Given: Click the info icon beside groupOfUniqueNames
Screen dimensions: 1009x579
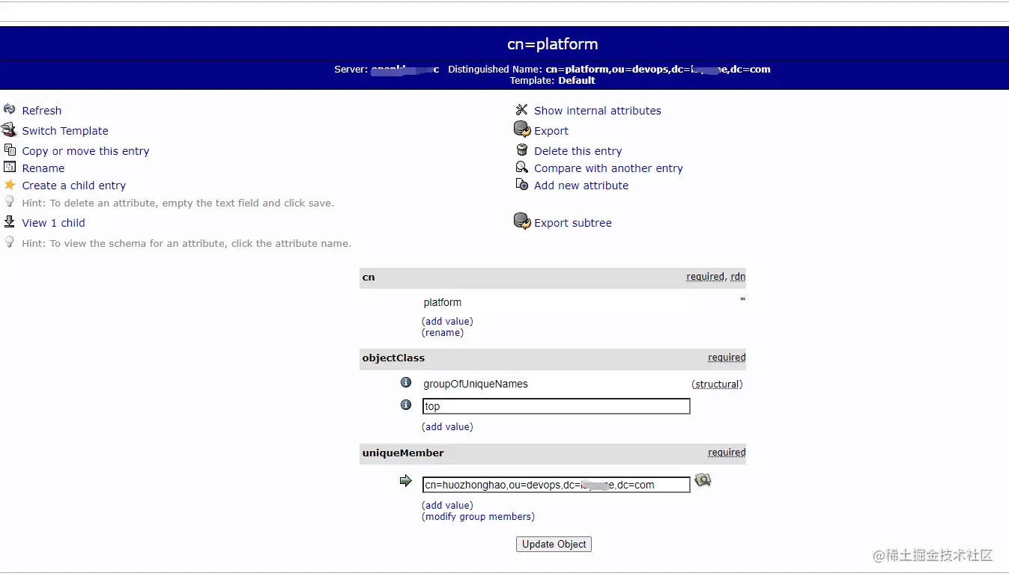Looking at the screenshot, I should pyautogui.click(x=406, y=382).
